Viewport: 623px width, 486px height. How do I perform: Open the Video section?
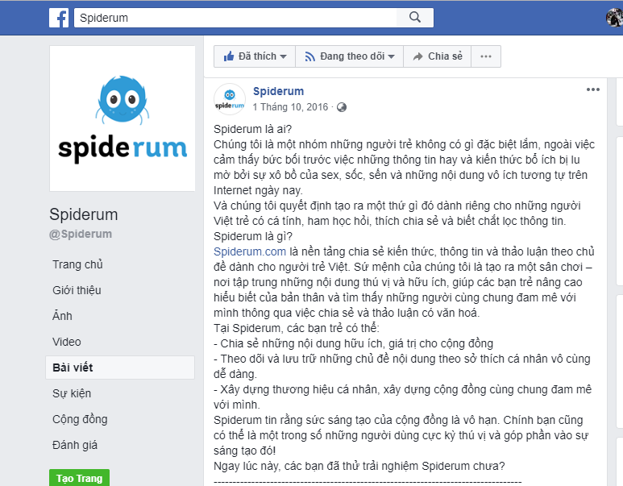67,342
